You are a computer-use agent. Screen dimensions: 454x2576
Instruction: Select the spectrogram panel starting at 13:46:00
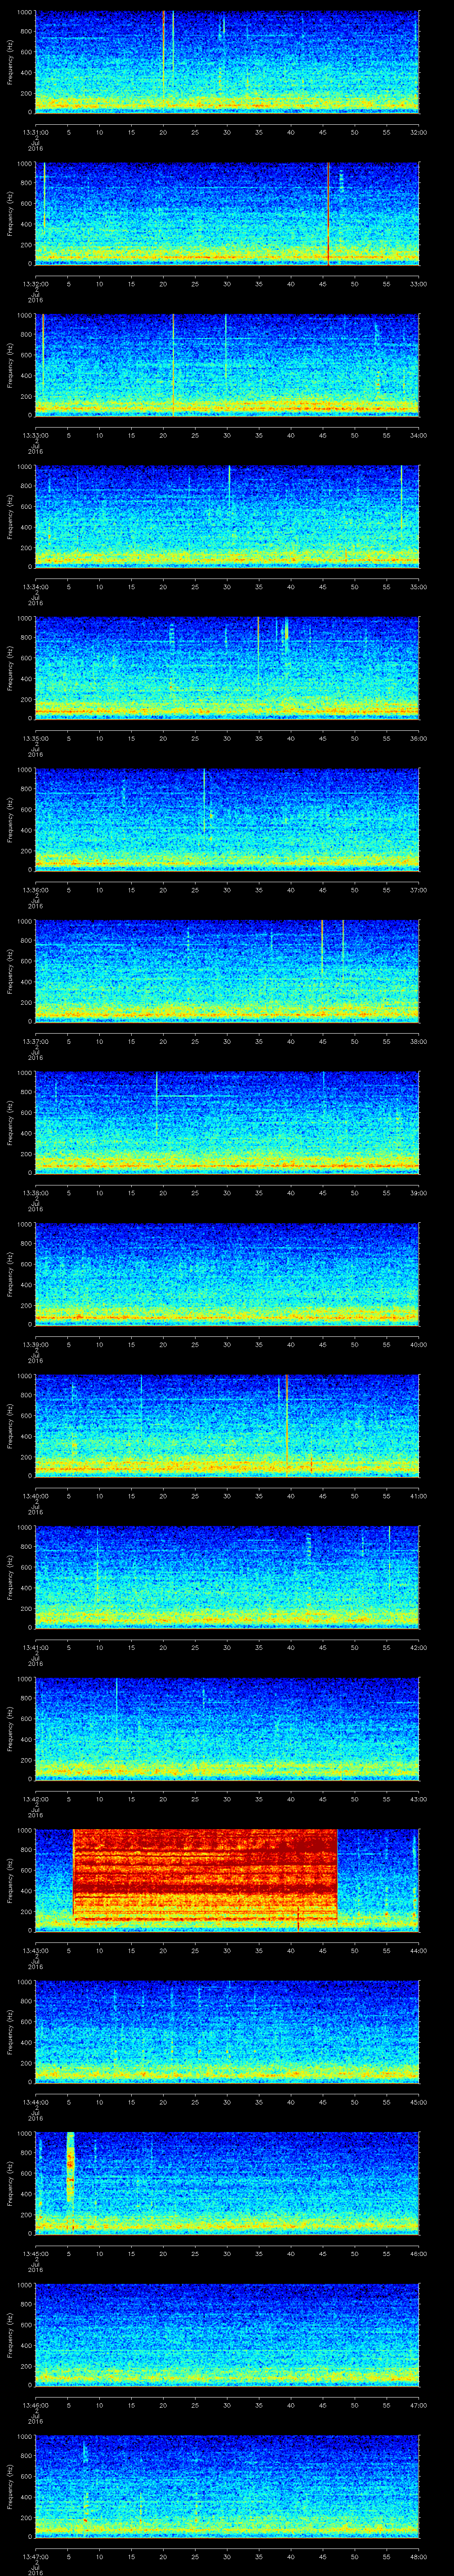(227, 2334)
